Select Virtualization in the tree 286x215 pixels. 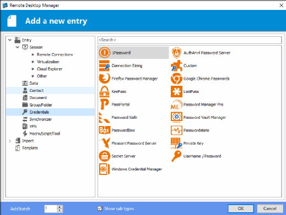tap(48, 62)
